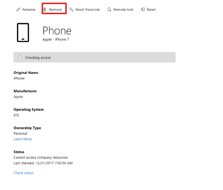Click the Reset device icon
223x190 pixels.
[x=143, y=10]
